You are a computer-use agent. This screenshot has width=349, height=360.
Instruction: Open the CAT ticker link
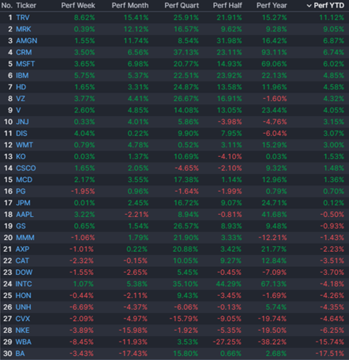pos(22,261)
